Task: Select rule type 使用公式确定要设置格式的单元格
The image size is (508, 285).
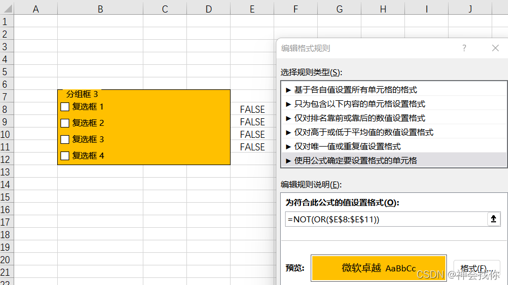Action: (394, 160)
